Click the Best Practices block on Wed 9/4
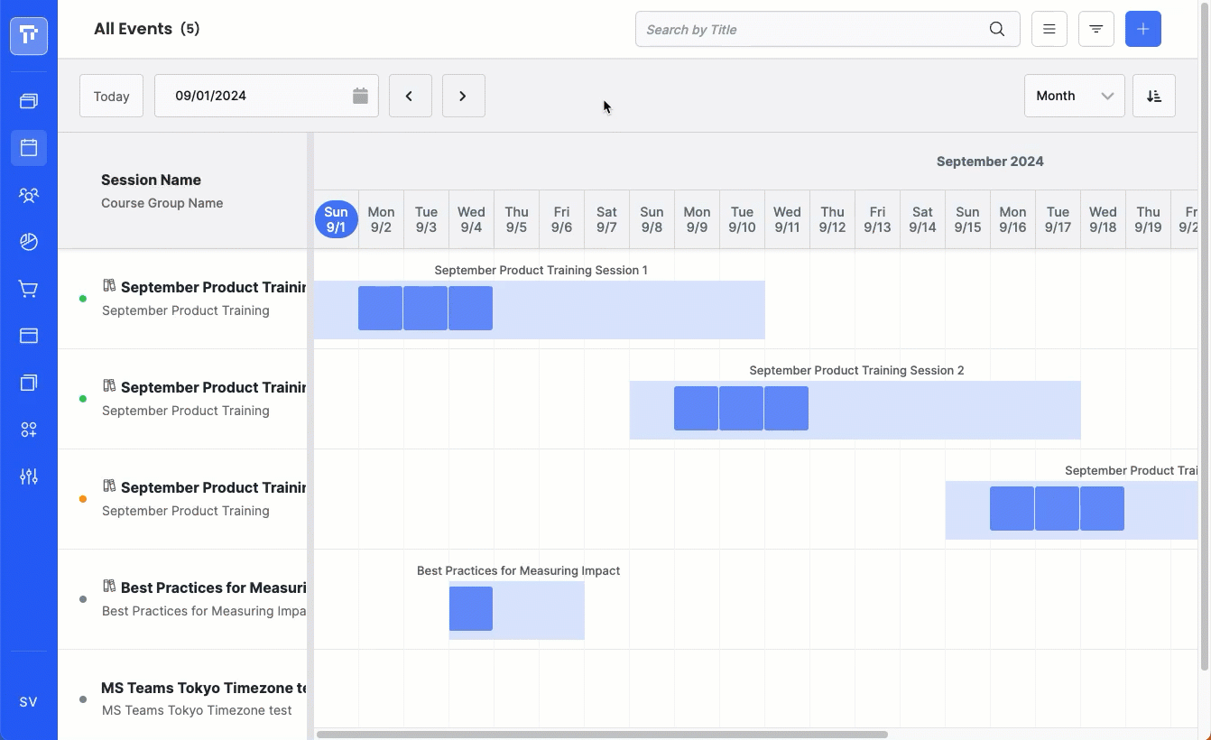This screenshot has width=1211, height=740. (x=471, y=608)
